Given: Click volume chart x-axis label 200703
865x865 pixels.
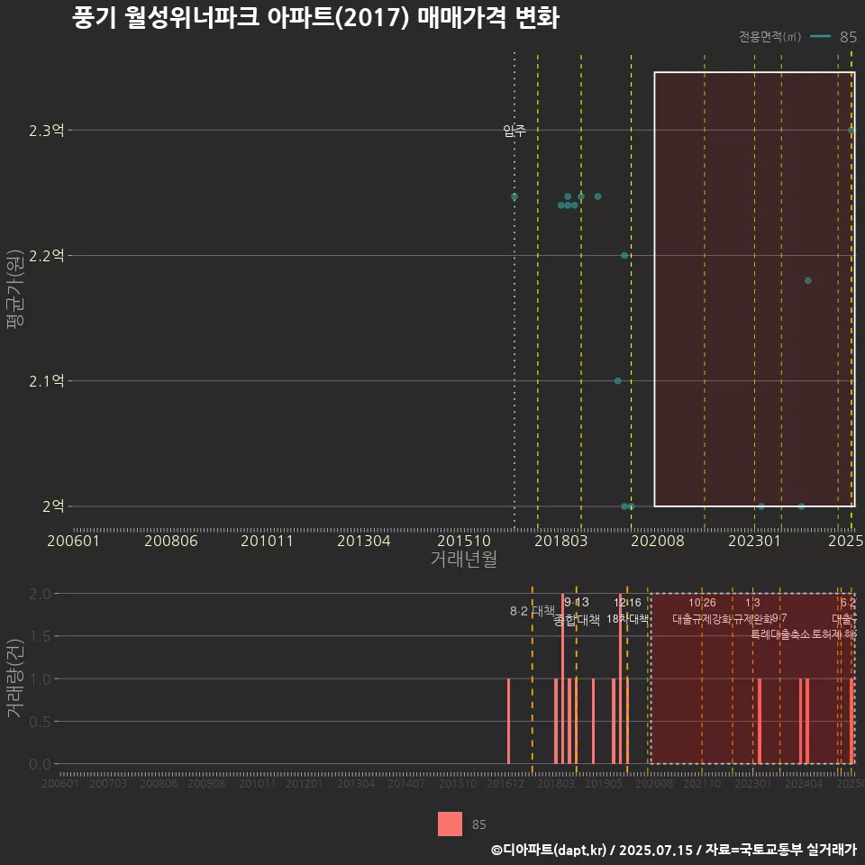Looking at the screenshot, I should (108, 783).
